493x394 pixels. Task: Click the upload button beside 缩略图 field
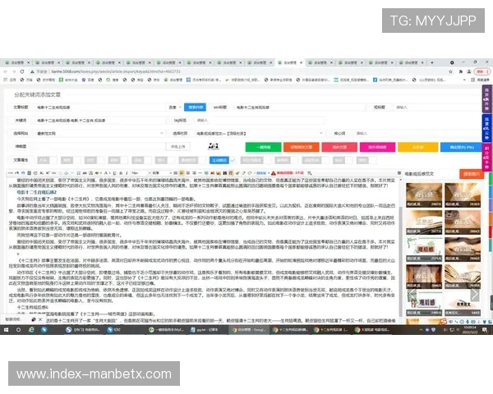pos(178,147)
